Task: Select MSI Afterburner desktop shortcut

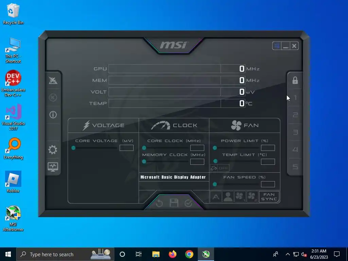Action: [13, 219]
